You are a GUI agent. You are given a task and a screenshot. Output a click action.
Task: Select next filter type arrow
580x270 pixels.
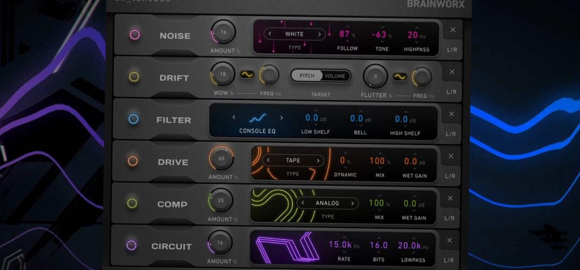coord(281,118)
